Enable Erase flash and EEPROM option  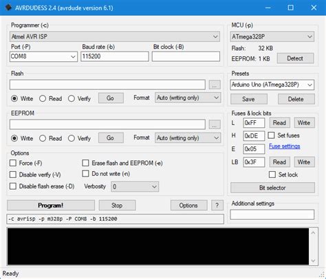point(85,163)
